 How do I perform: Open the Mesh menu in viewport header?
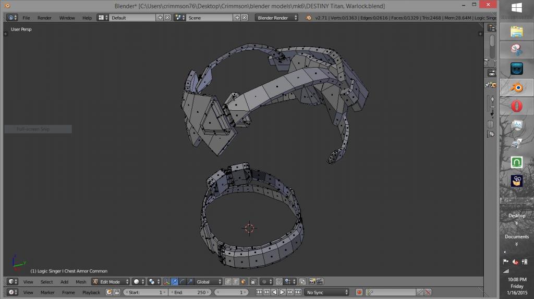click(x=81, y=282)
